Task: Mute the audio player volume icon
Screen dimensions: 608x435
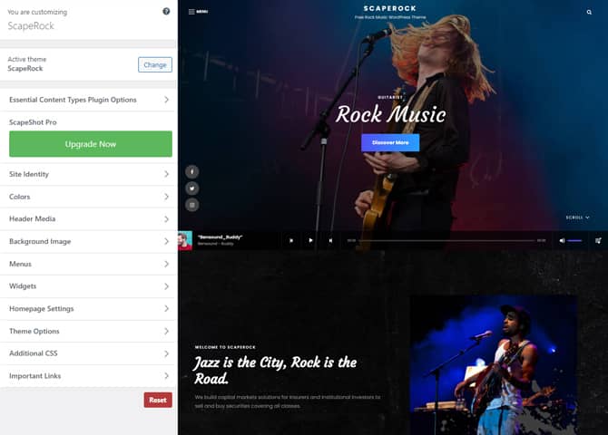Action: (562, 240)
